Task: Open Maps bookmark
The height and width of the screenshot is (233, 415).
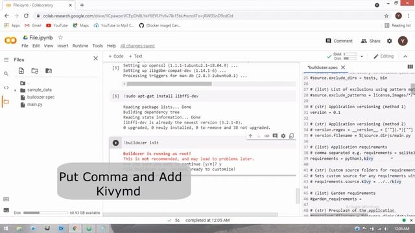Action: click(x=80, y=25)
